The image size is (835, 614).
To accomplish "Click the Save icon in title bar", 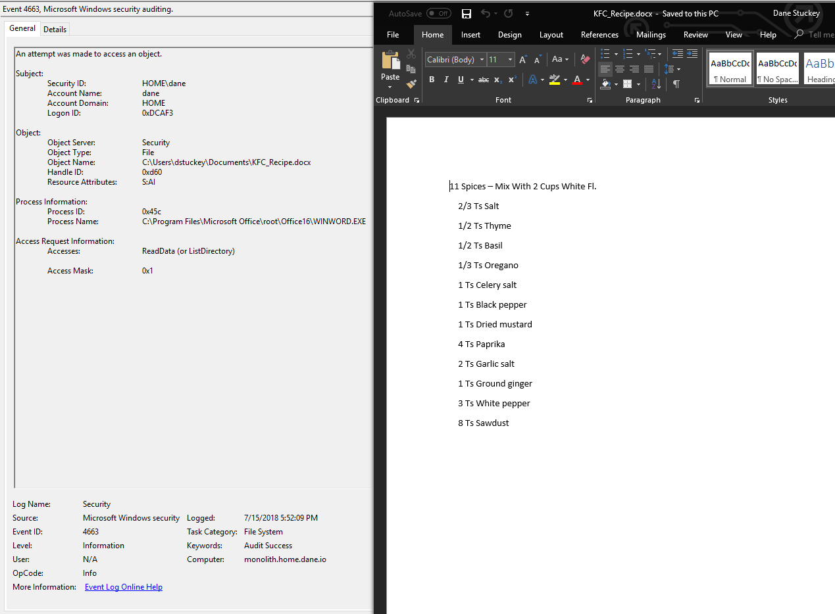I will click(x=466, y=14).
